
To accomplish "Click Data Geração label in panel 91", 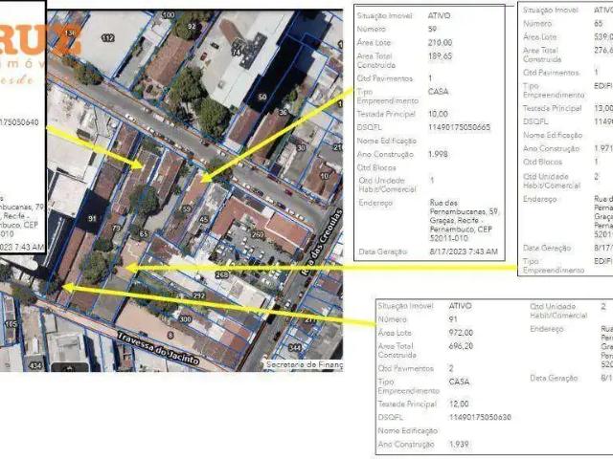I will (554, 378).
